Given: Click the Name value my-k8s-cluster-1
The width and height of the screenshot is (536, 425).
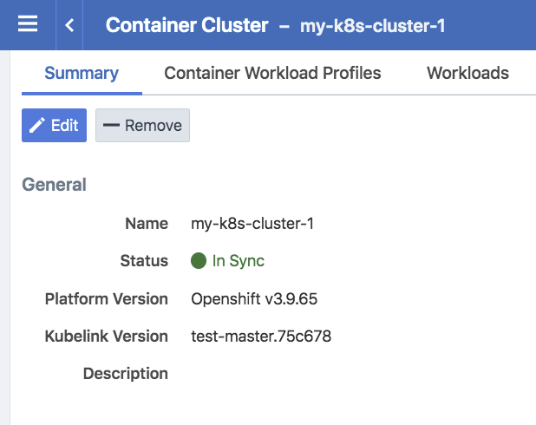Looking at the screenshot, I should (252, 224).
